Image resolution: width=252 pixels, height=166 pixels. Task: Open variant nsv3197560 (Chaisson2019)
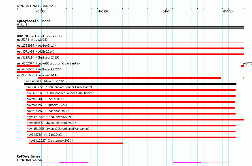(x=48, y=111)
